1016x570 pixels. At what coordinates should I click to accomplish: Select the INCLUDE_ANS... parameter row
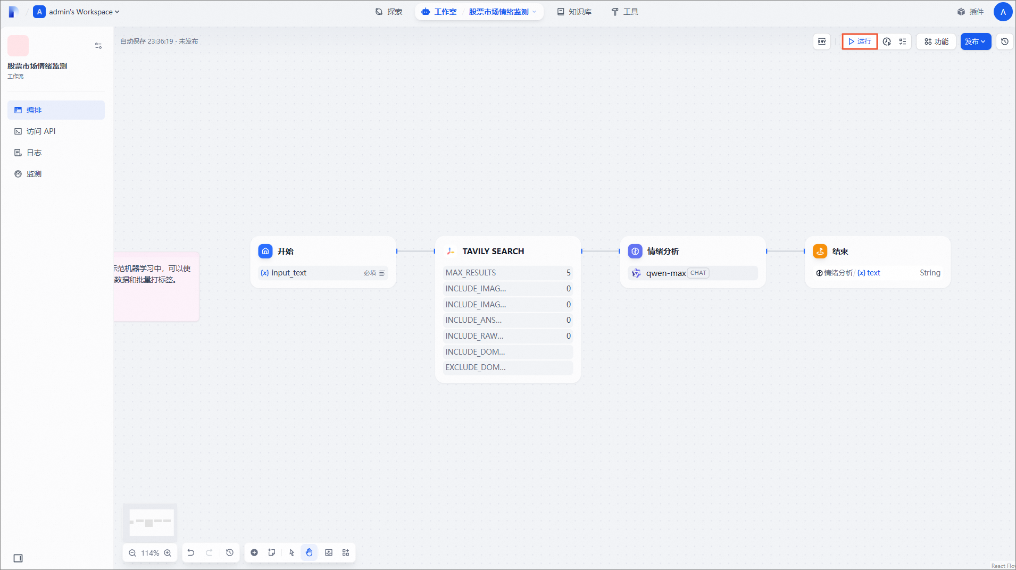tap(508, 320)
